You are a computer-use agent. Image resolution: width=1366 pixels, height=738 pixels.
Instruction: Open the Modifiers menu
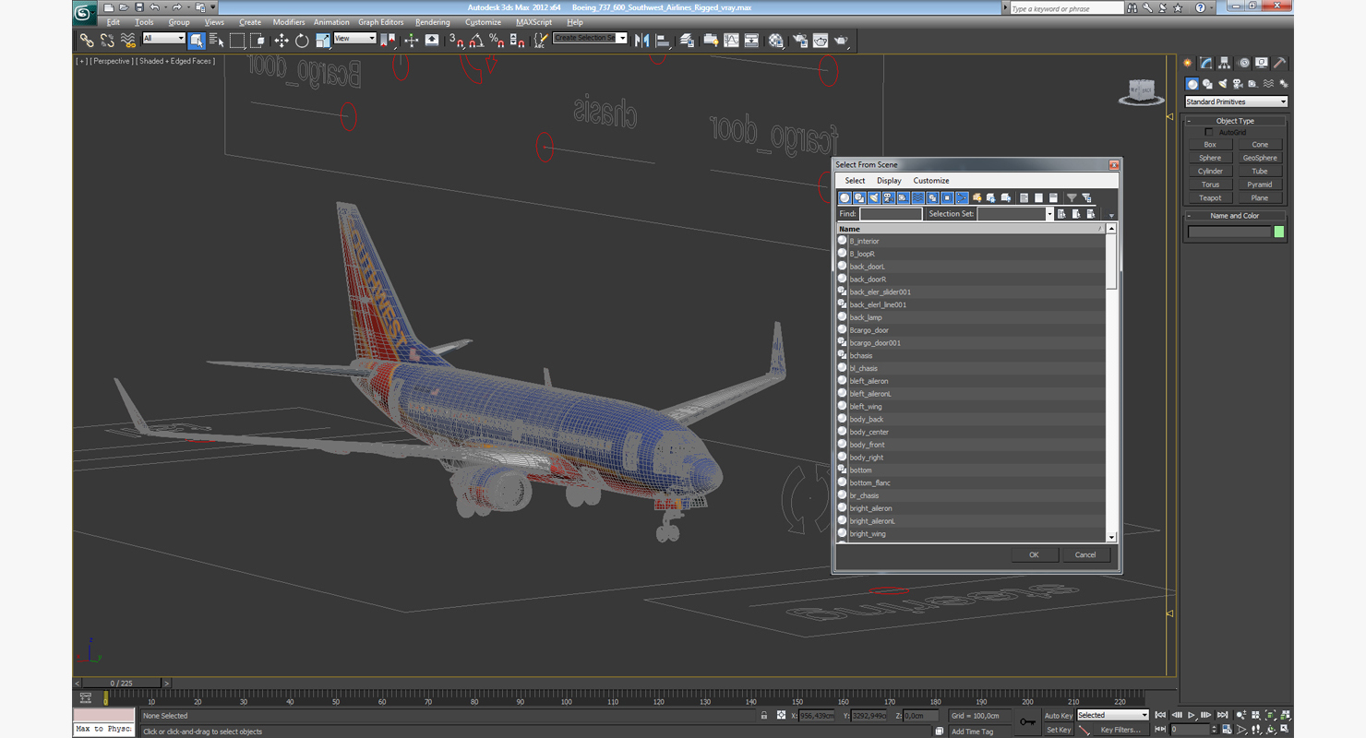(x=289, y=22)
